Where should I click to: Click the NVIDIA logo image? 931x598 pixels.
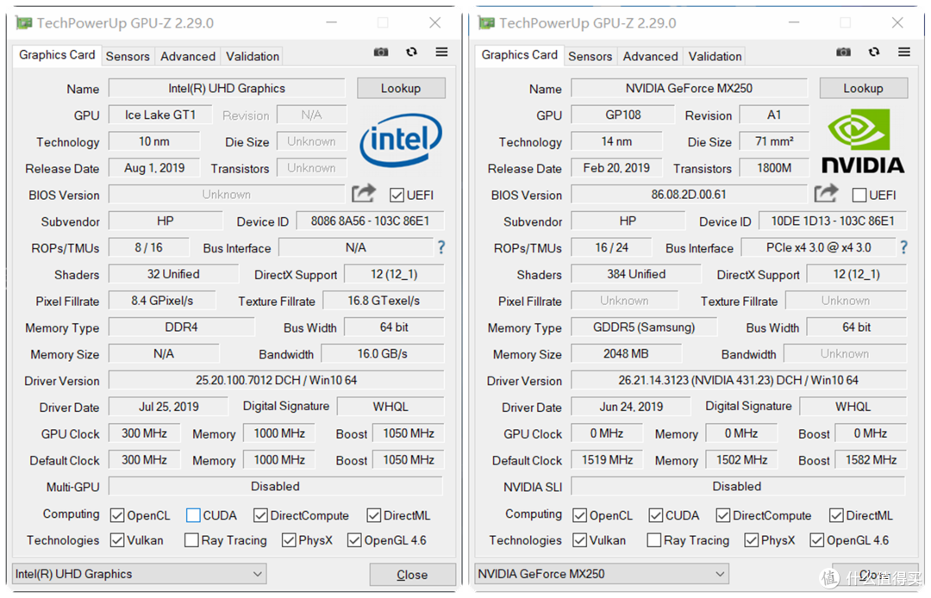pyautogui.click(x=863, y=140)
